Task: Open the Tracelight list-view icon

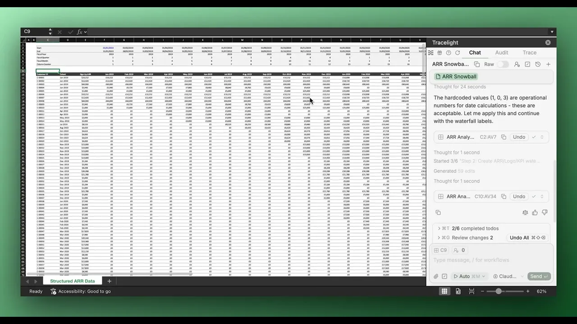Action: click(430, 53)
